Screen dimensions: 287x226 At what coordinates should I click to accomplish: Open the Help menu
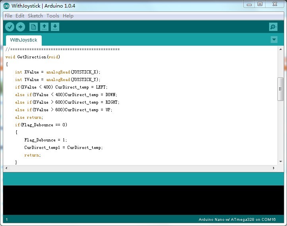point(68,16)
